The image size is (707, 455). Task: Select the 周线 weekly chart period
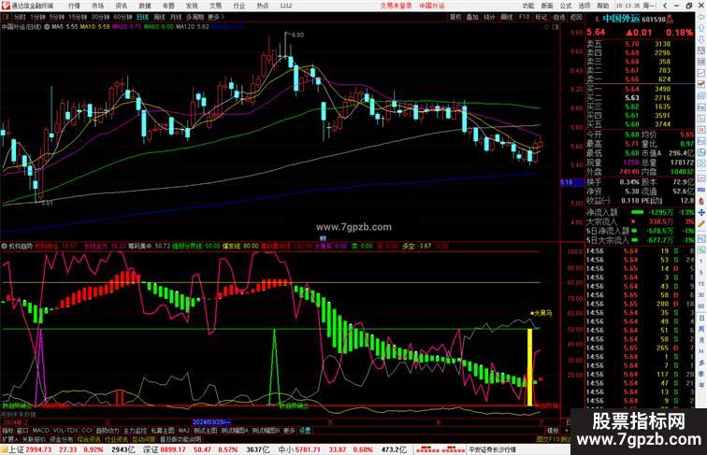(159, 17)
